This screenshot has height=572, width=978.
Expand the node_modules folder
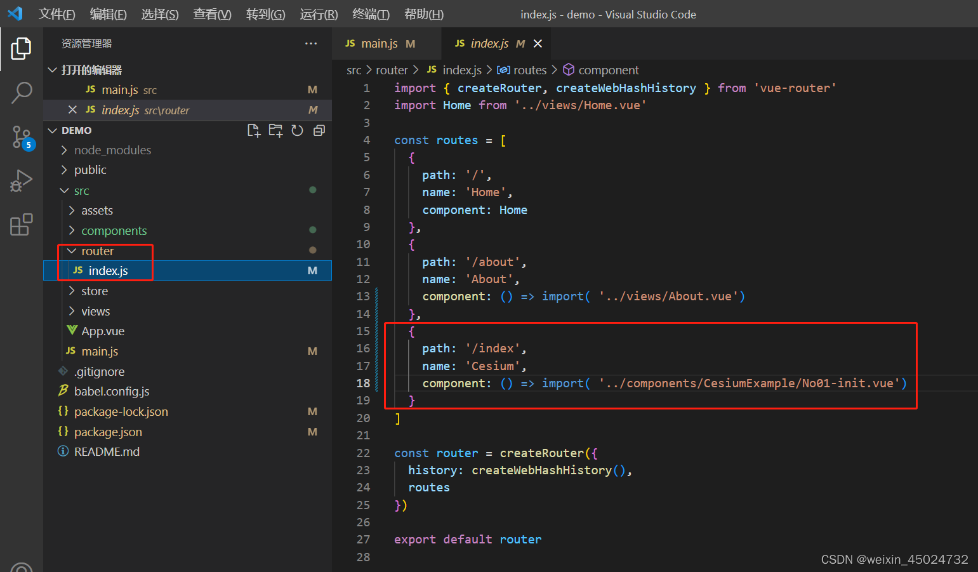pos(64,150)
